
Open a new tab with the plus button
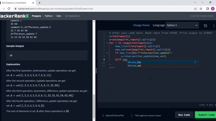coord(39,3)
